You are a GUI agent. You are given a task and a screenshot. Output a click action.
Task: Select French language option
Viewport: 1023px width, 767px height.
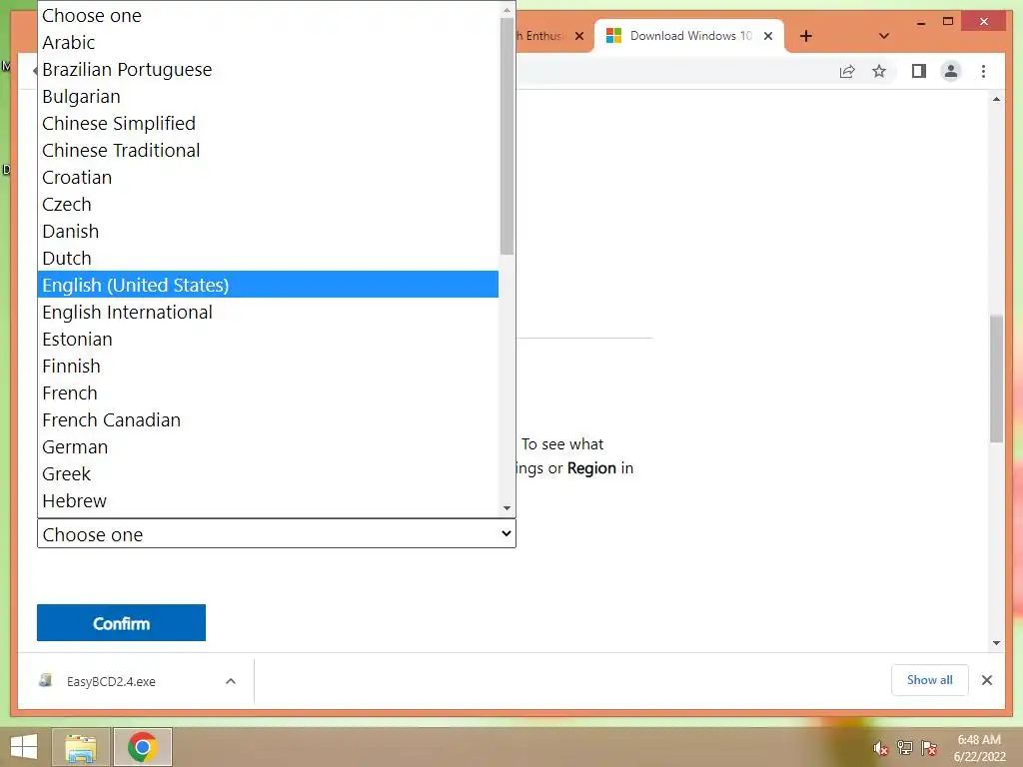[268, 392]
